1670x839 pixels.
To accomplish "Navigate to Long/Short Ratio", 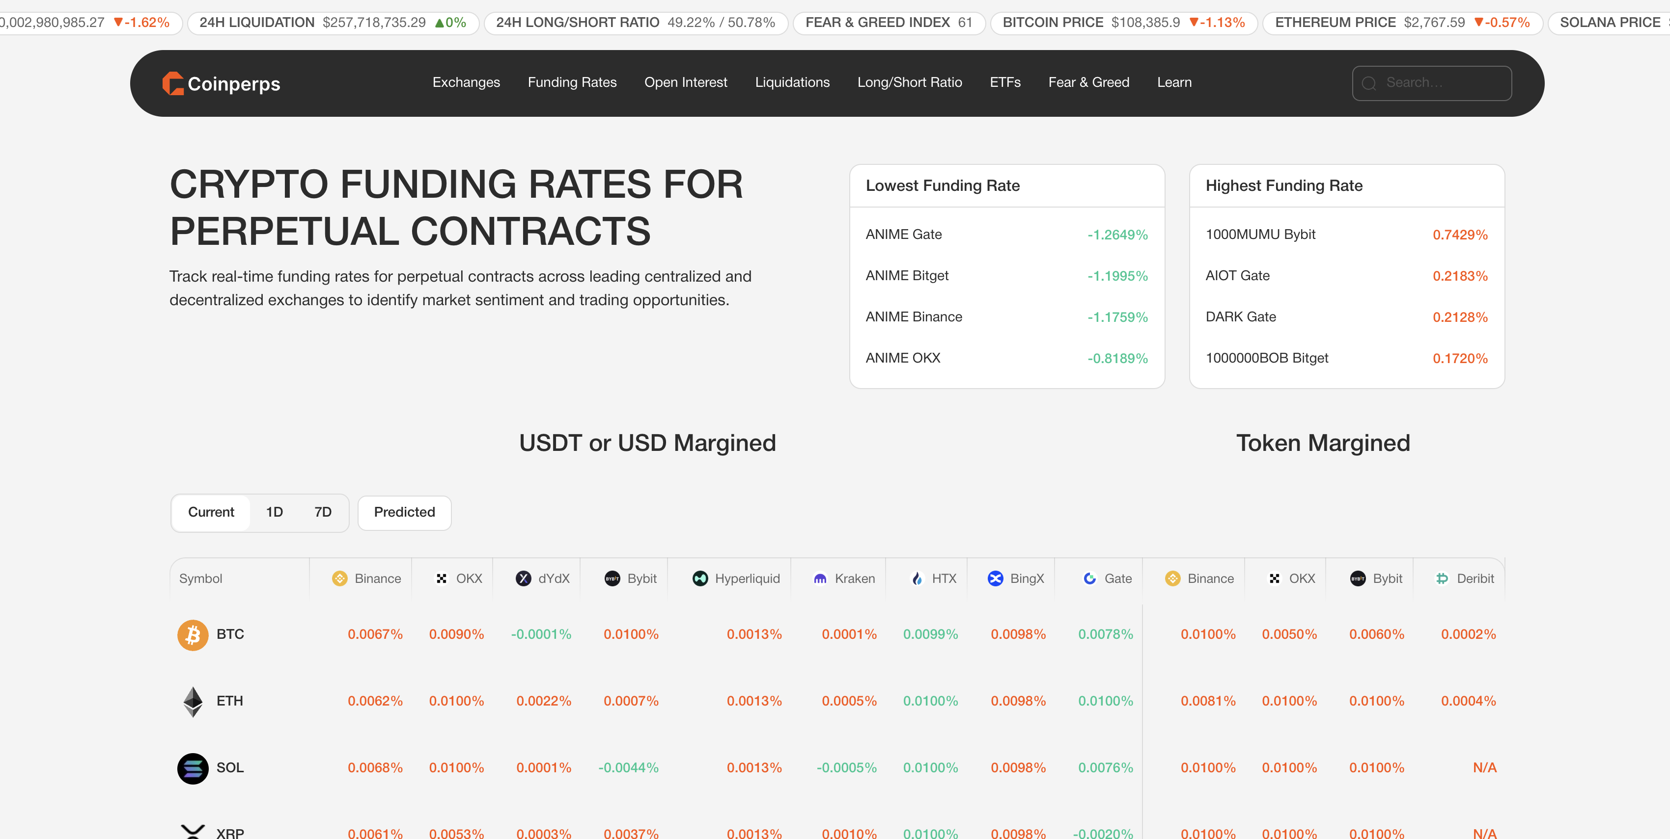I will [910, 82].
